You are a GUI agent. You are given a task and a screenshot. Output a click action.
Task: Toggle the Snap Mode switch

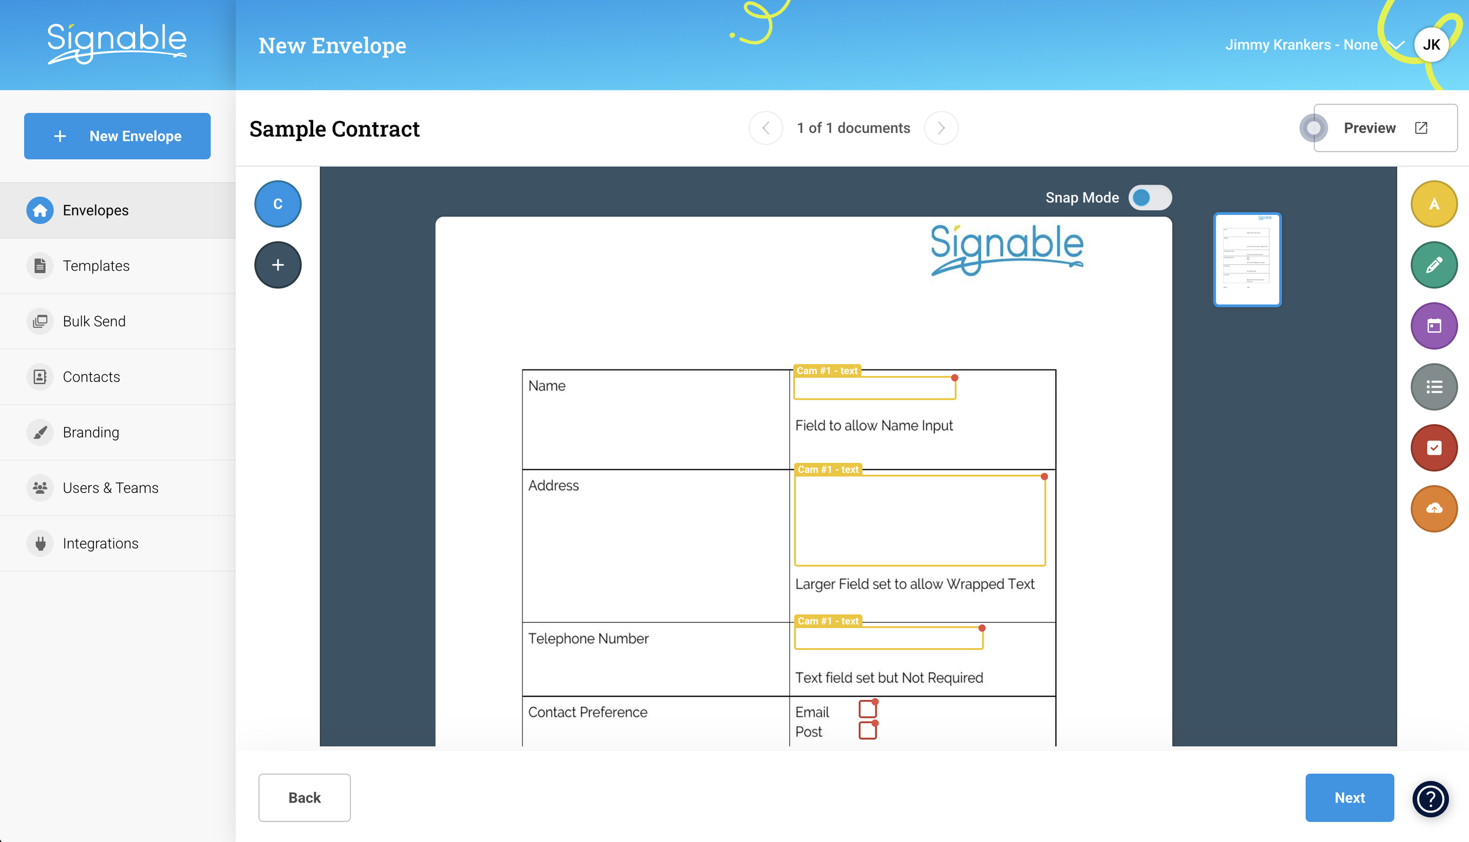click(1149, 197)
